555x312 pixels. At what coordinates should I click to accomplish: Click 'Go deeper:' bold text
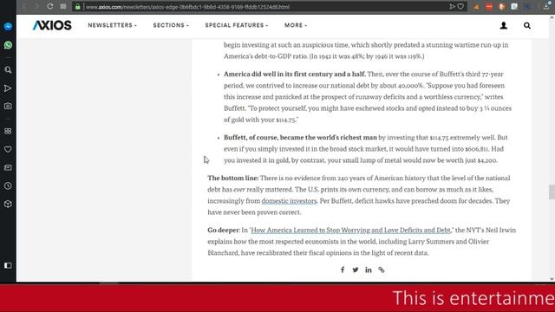click(x=224, y=231)
